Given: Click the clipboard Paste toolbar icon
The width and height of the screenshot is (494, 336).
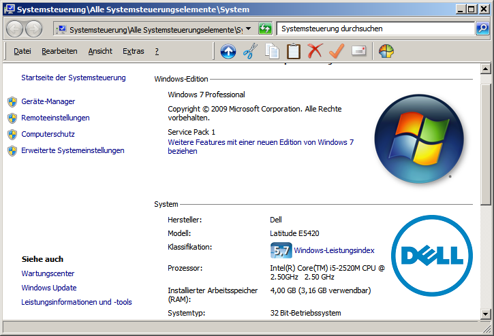Looking at the screenshot, I should (293, 51).
